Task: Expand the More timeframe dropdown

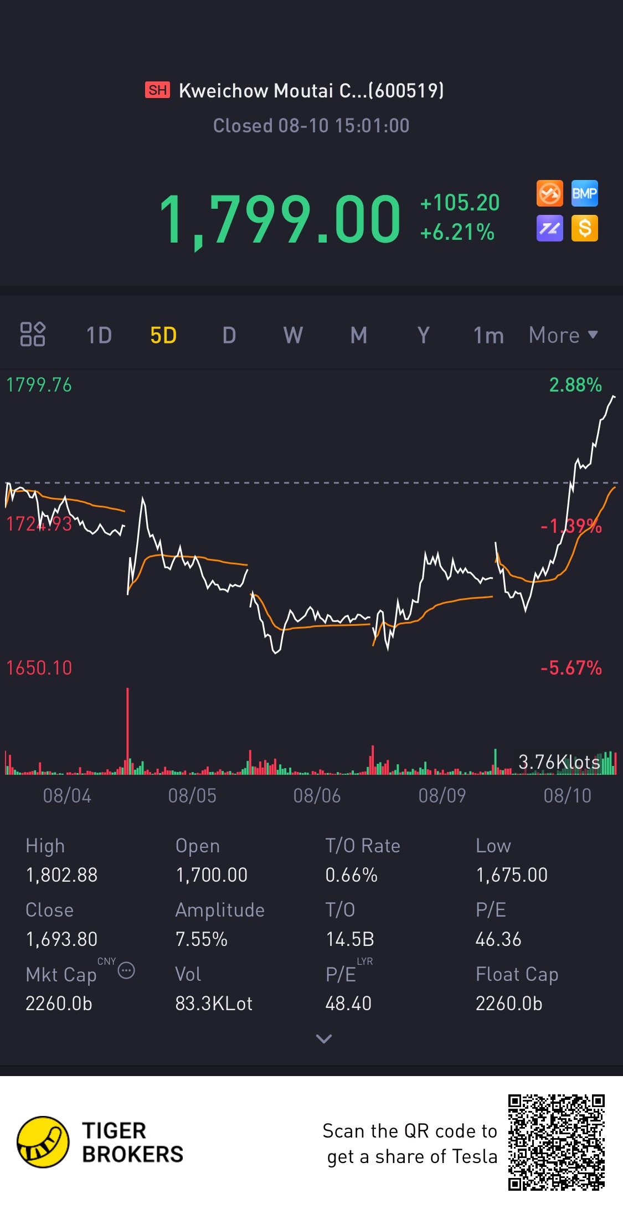Action: (x=563, y=335)
